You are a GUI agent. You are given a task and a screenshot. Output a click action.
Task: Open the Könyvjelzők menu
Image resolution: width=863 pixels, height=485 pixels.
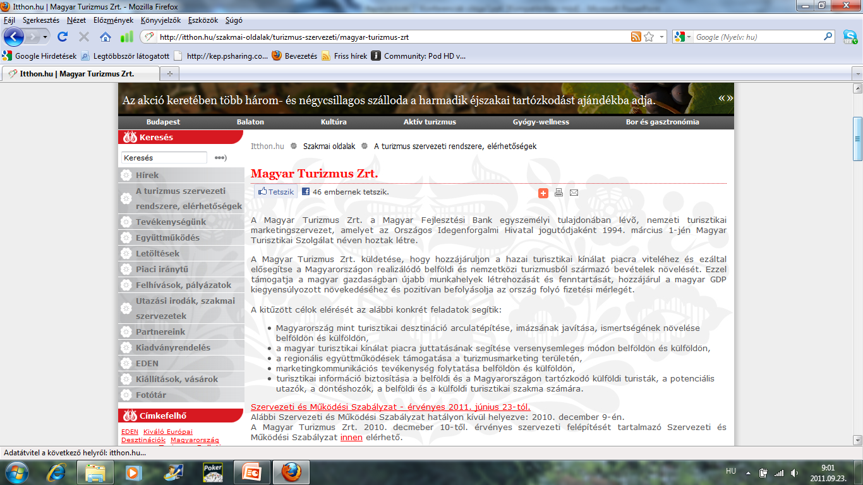click(x=160, y=20)
